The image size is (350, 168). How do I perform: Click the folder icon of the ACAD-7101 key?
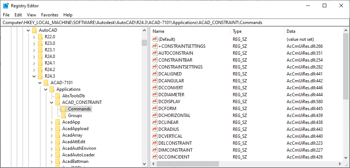(x=46, y=83)
